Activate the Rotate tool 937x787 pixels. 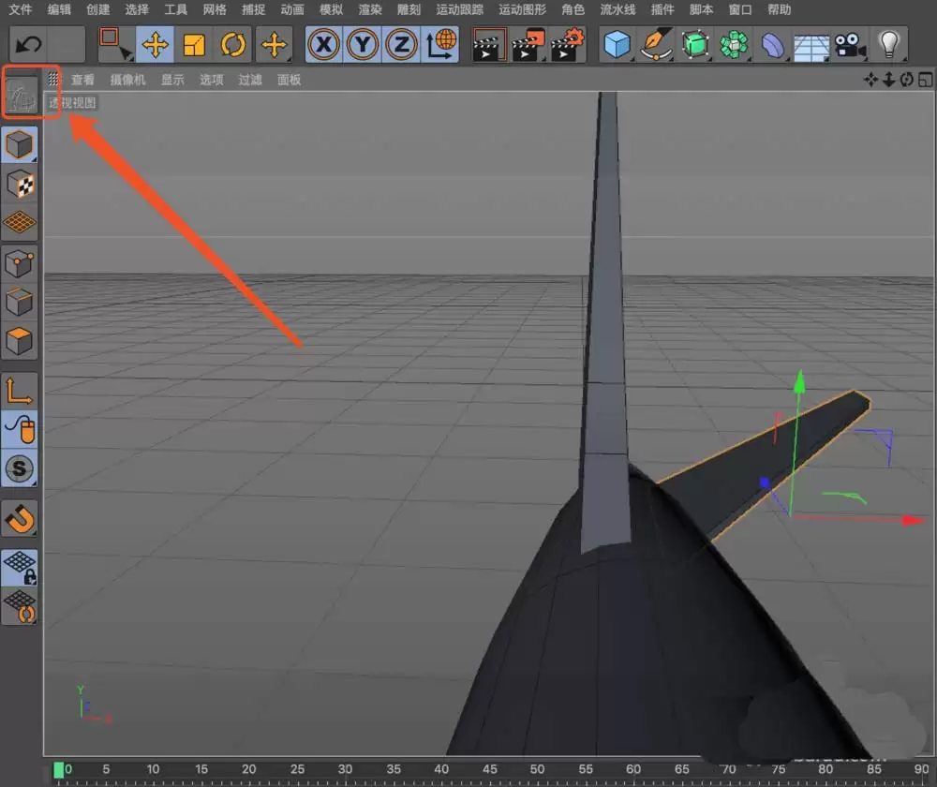pos(232,44)
